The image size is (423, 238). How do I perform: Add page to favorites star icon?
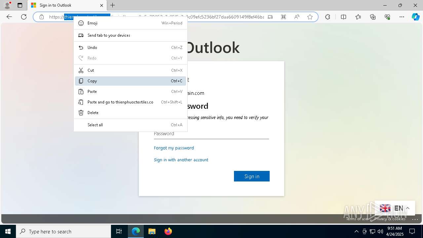tap(310, 17)
